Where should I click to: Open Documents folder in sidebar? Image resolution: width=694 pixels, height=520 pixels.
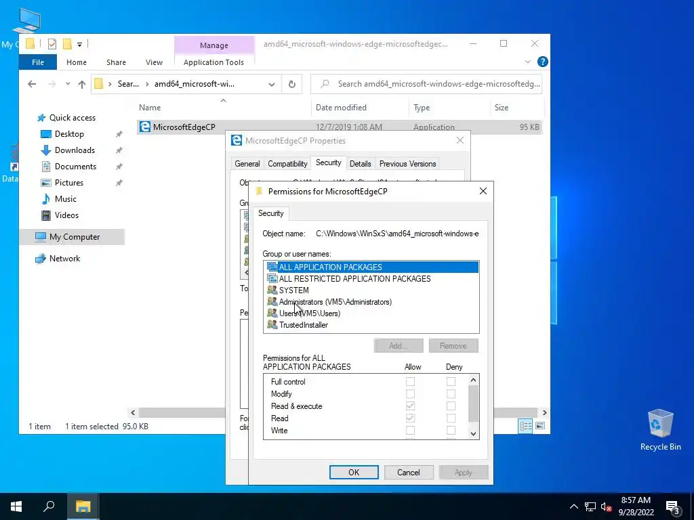pyautogui.click(x=75, y=167)
